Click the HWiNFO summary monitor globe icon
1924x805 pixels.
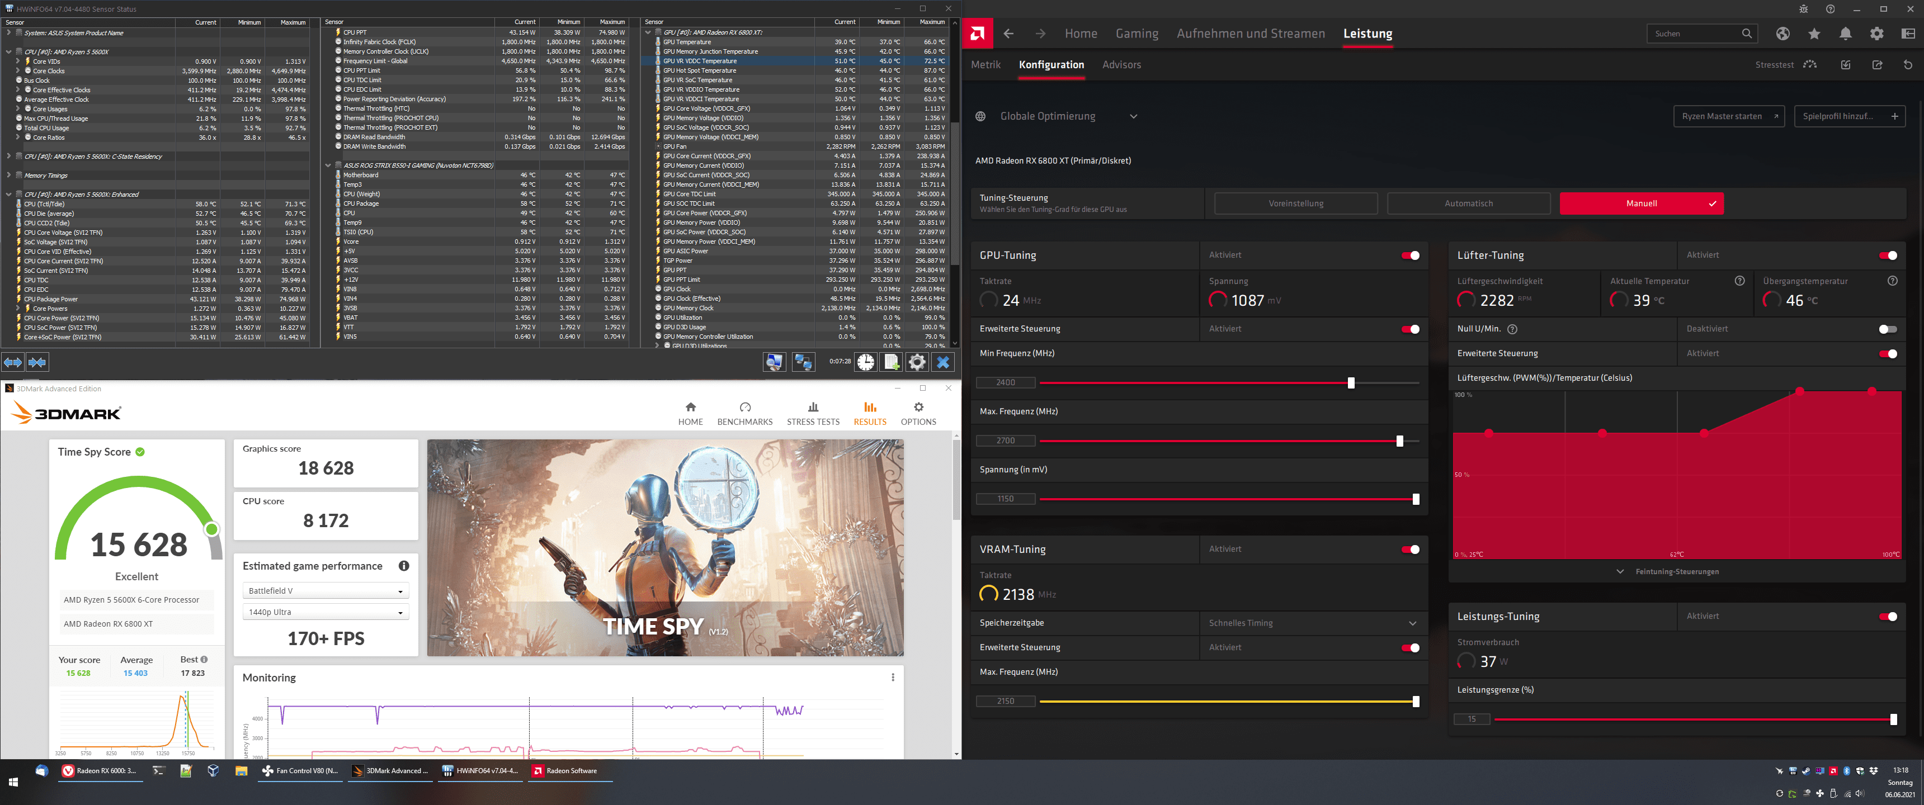[775, 362]
